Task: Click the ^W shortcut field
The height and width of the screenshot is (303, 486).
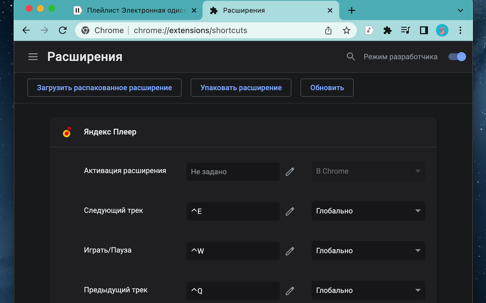Action: tap(233, 251)
